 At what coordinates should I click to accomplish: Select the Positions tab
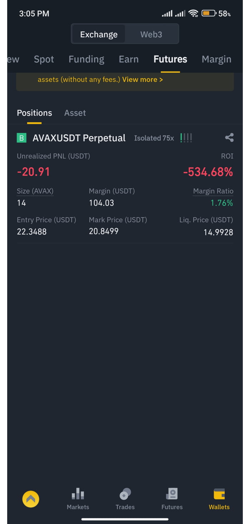pyautogui.click(x=34, y=113)
